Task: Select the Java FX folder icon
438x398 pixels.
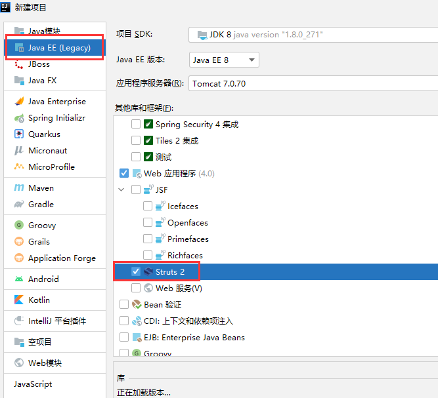Action: click(19, 81)
